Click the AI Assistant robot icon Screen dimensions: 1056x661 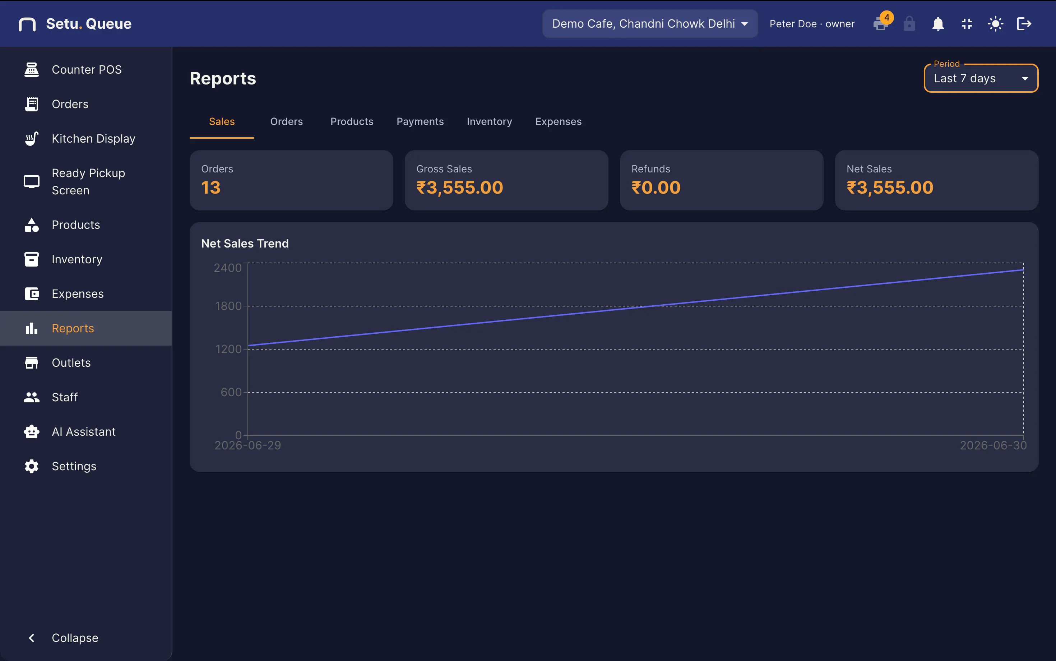click(32, 432)
